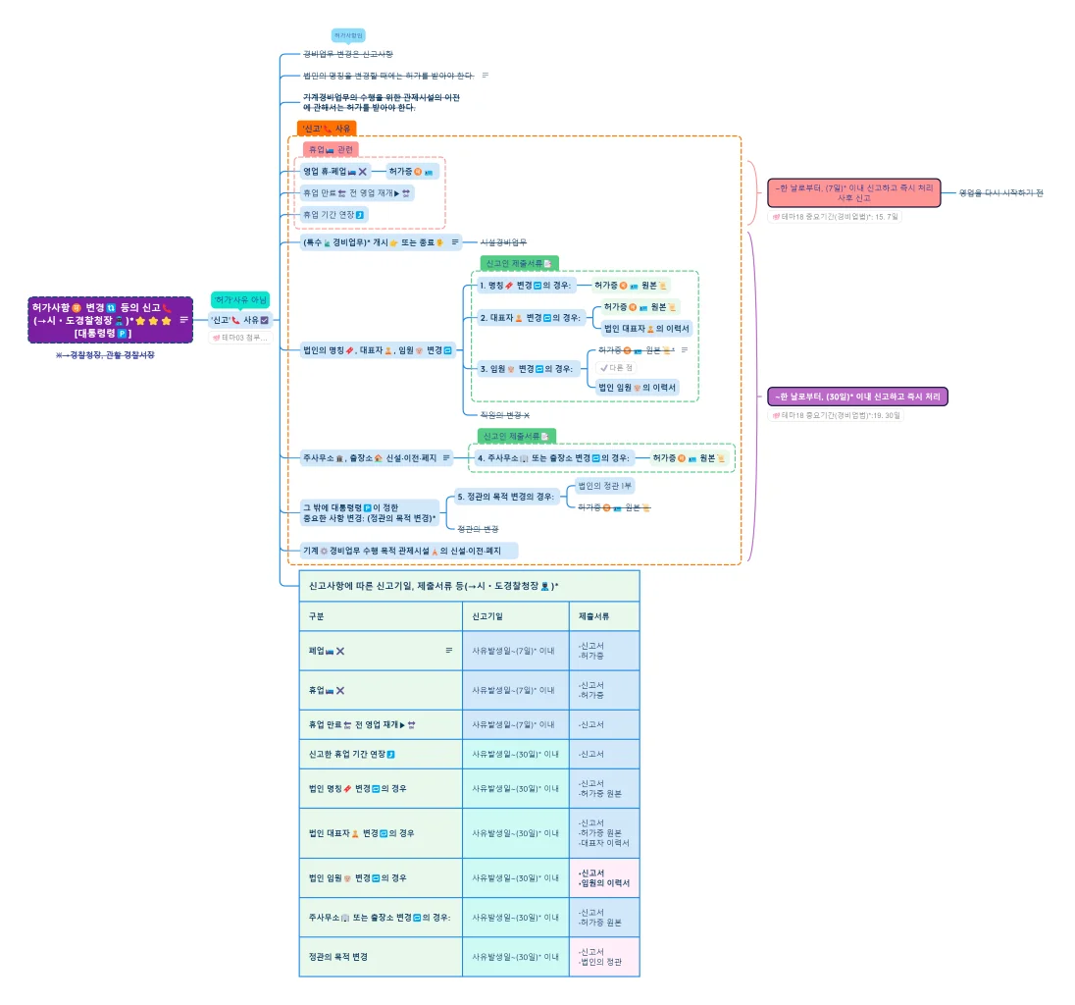Select the purple 30일 이내 신고 summary topic
Screen dimensions: 1075x1005
(857, 397)
